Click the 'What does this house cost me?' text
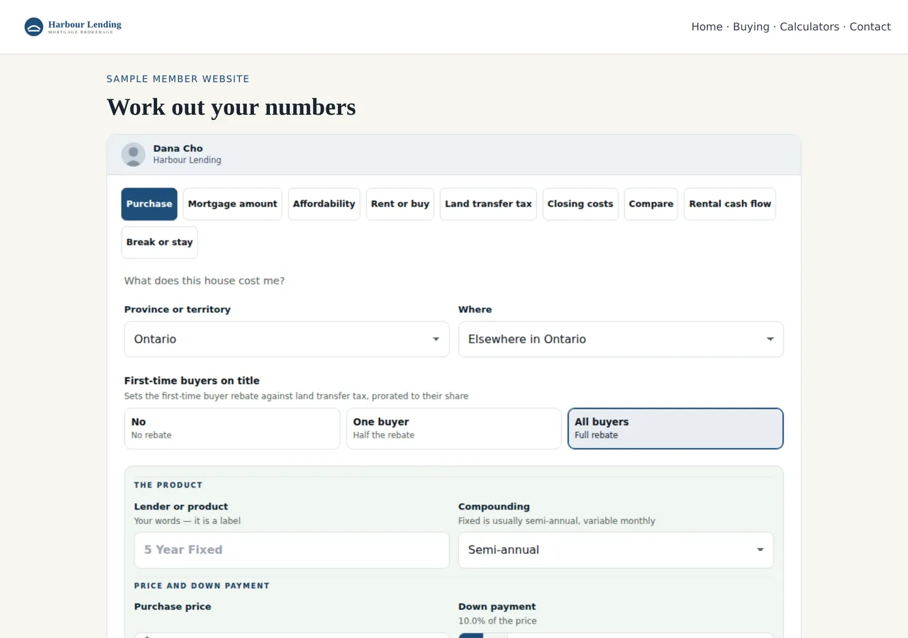 click(x=204, y=281)
